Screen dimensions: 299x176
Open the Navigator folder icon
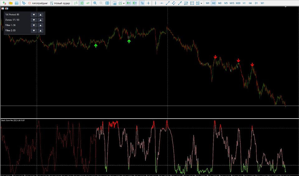pyautogui.click(x=11, y=3)
